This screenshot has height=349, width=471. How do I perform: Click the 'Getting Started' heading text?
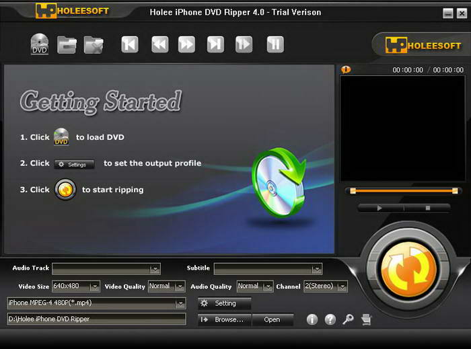point(101,102)
